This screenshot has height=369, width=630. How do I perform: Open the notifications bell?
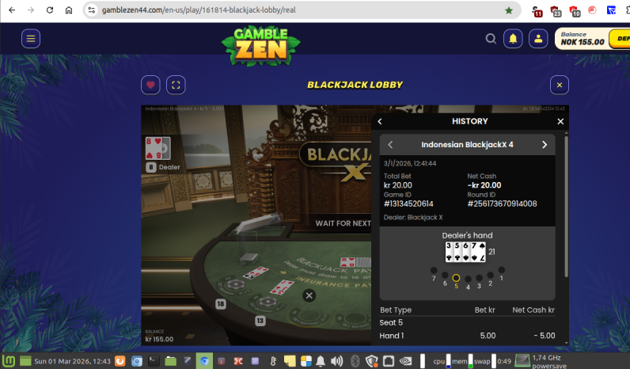tap(514, 39)
